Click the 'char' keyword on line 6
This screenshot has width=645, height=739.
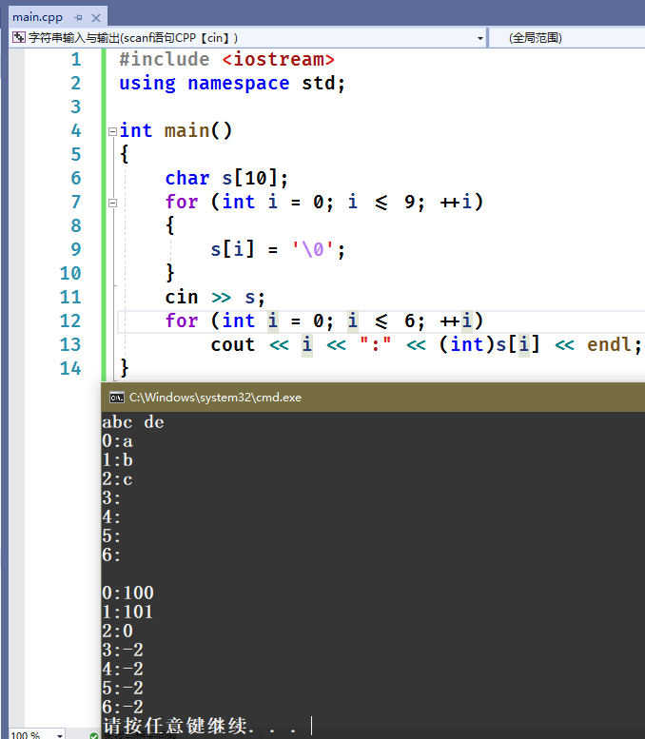(187, 178)
